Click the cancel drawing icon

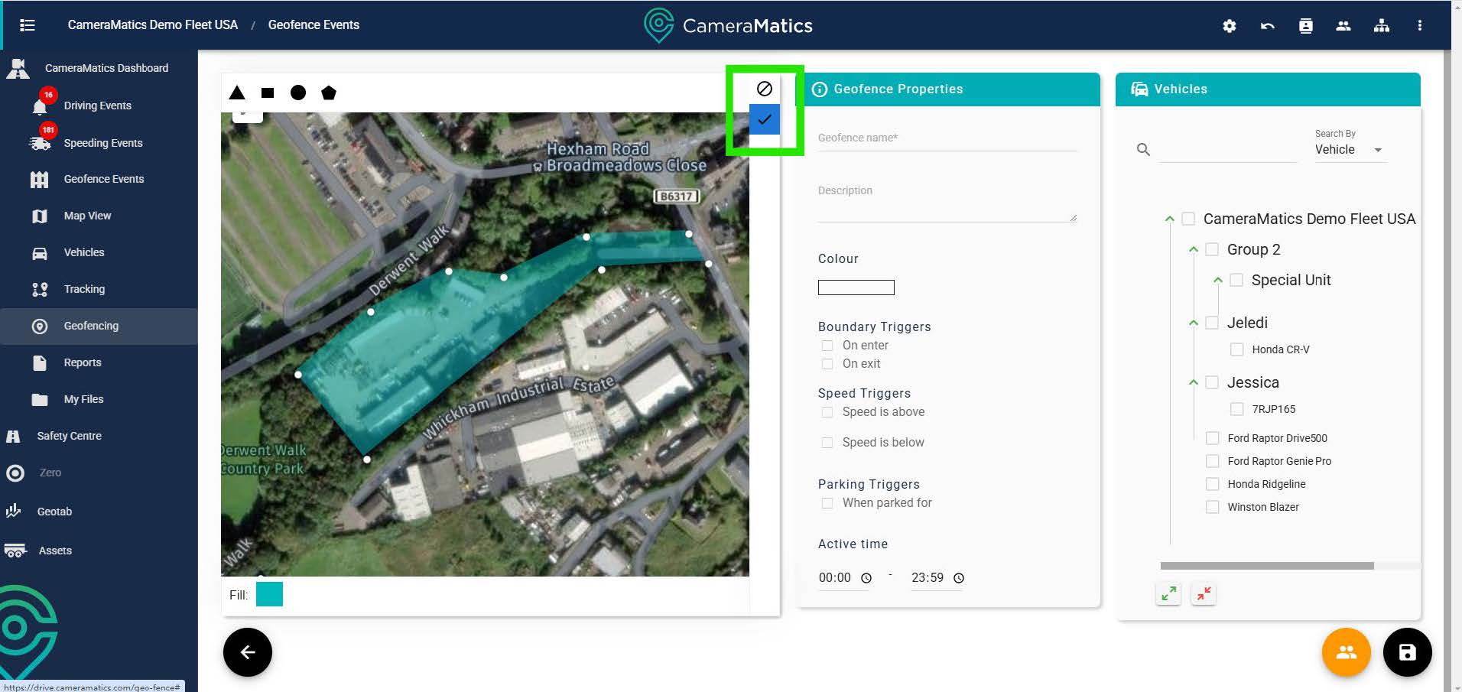(764, 89)
